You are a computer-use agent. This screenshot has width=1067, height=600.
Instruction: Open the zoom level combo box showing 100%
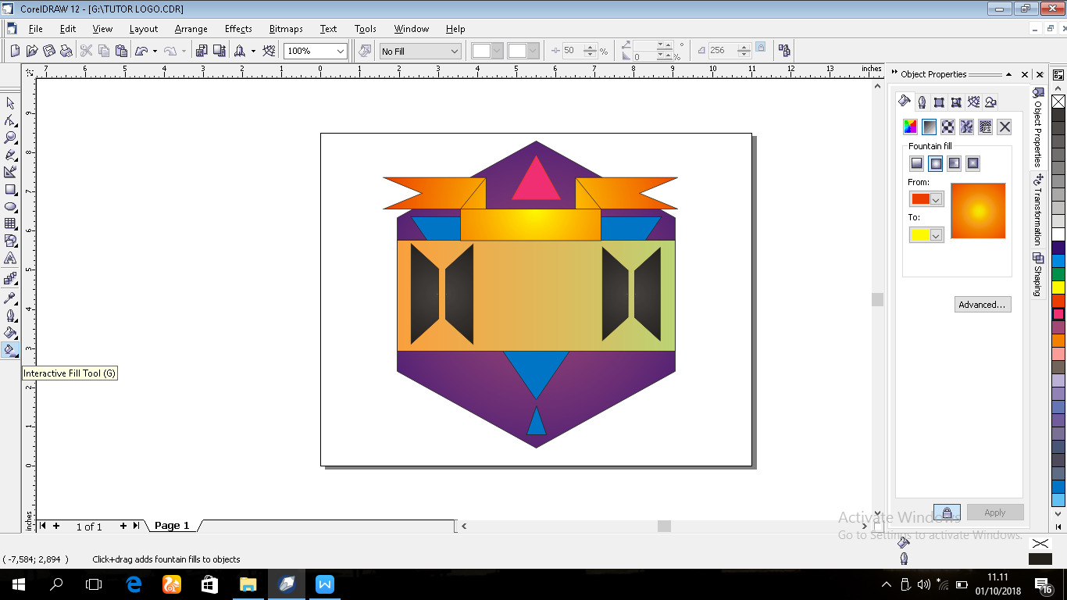(341, 50)
